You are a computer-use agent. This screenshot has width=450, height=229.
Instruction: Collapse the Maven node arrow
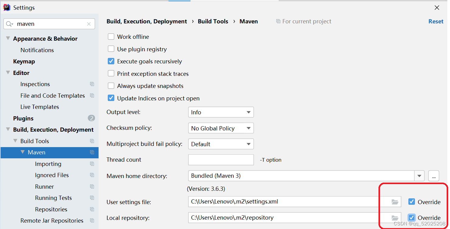23,152
